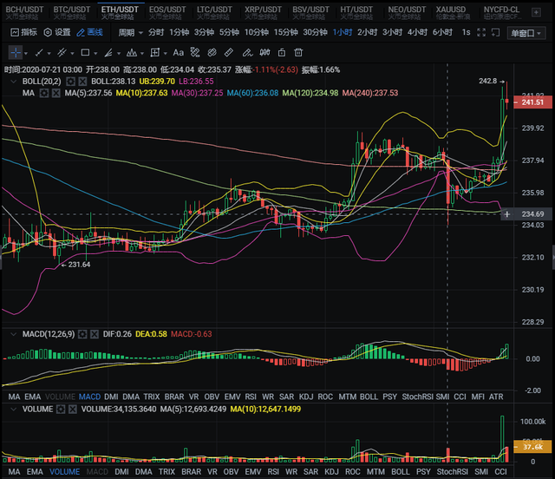Open the 单窗口 window layout dropdown
This screenshot has height=479, width=555.
tap(526, 33)
